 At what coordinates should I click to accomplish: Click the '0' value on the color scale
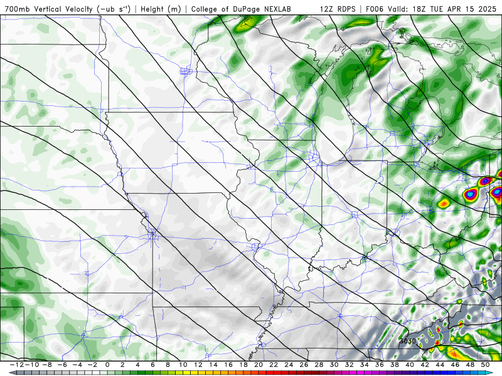coord(107,365)
